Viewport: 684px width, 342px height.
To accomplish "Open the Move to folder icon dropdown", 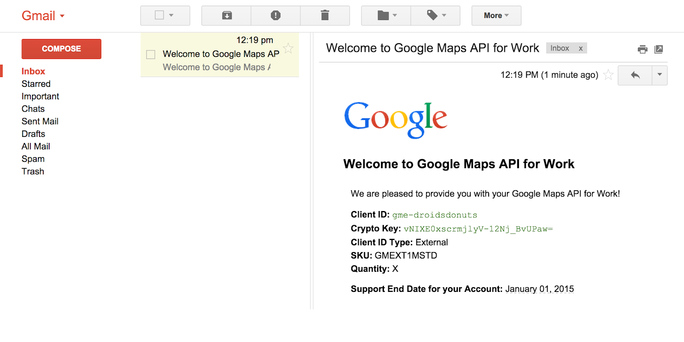I will click(386, 16).
